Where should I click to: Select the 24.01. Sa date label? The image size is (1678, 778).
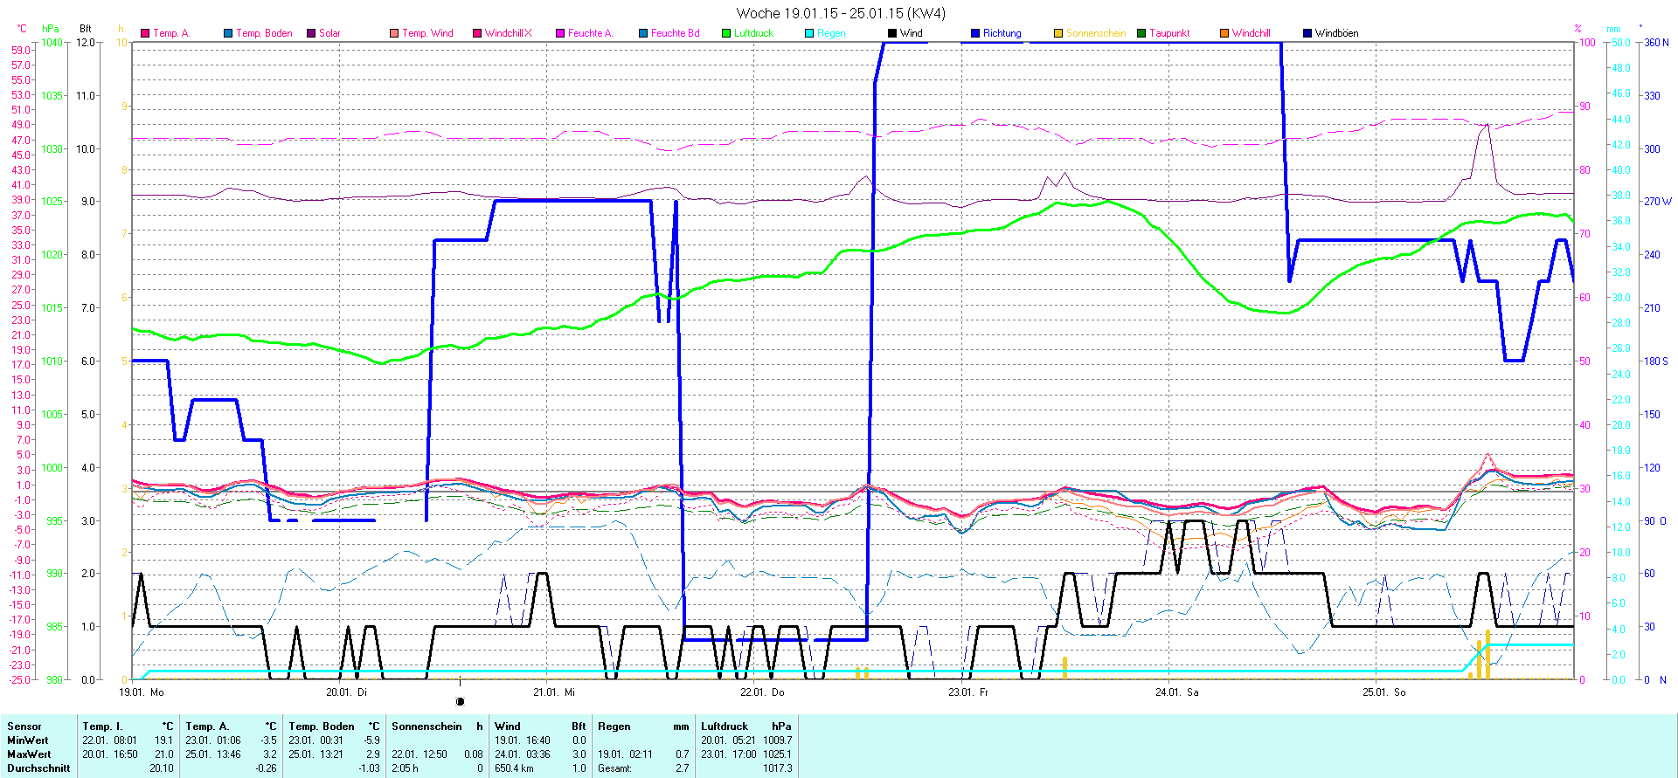pos(1176,692)
